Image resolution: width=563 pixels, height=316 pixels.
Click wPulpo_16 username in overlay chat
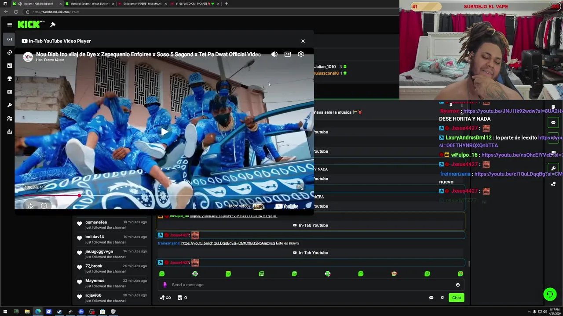[464, 155]
